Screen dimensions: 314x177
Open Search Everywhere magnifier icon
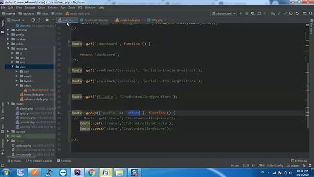click(311, 13)
